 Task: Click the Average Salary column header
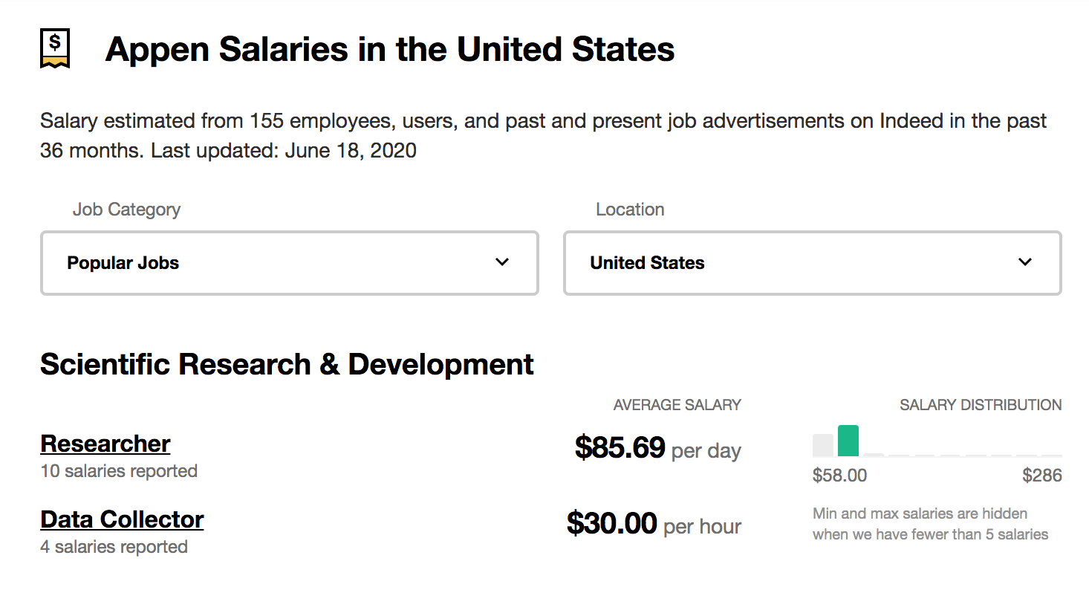tap(677, 405)
